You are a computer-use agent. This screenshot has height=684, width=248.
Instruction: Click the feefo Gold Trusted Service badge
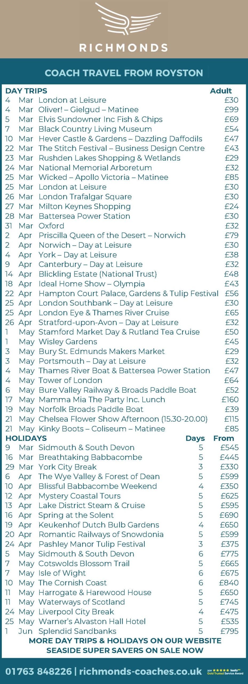coord(225,672)
